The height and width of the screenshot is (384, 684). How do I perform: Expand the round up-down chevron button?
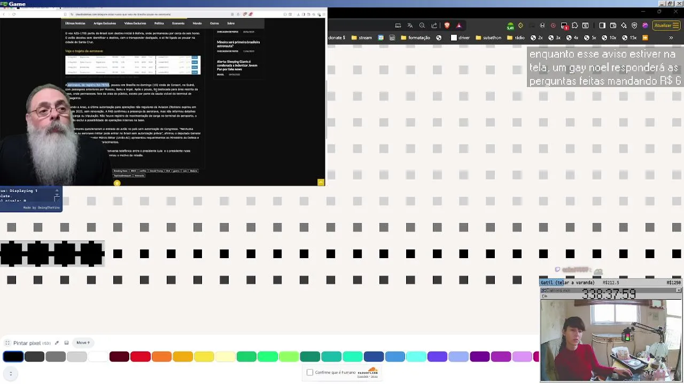click(x=10, y=373)
